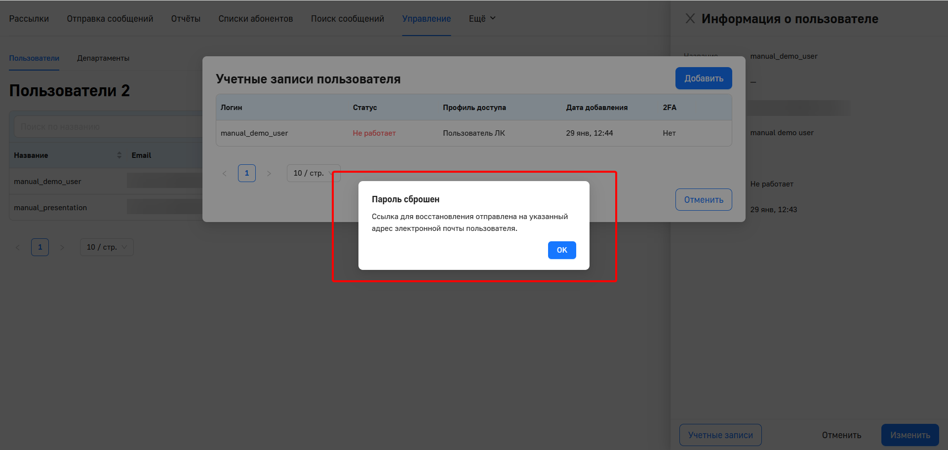Go to previous page in accounts modal
948x450 pixels.
pos(225,173)
